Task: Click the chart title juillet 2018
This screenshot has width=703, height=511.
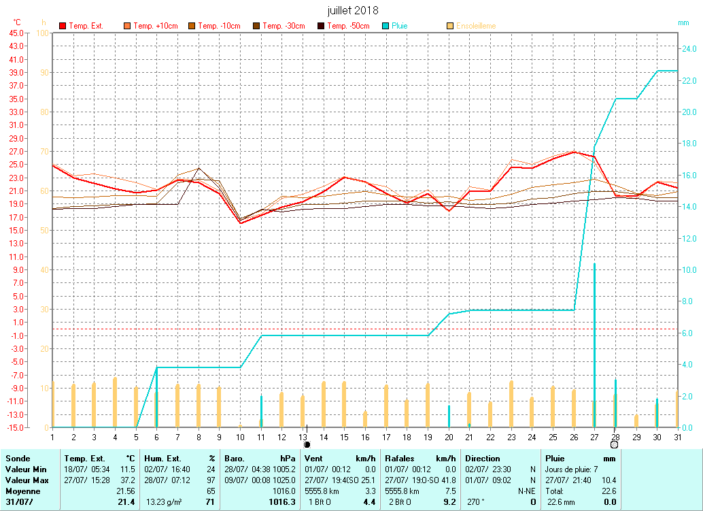Action: [x=353, y=11]
